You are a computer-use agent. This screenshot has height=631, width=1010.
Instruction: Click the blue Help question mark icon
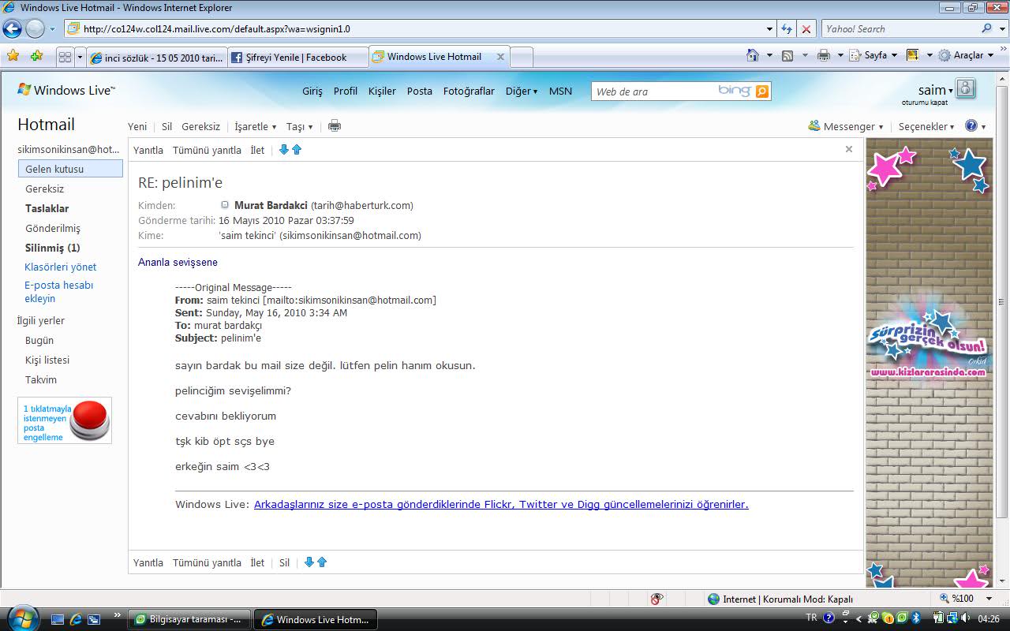tap(971, 126)
